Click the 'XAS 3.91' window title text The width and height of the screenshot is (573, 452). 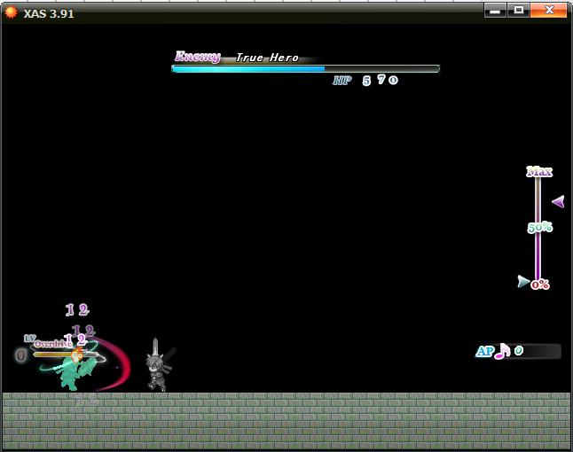click(49, 14)
